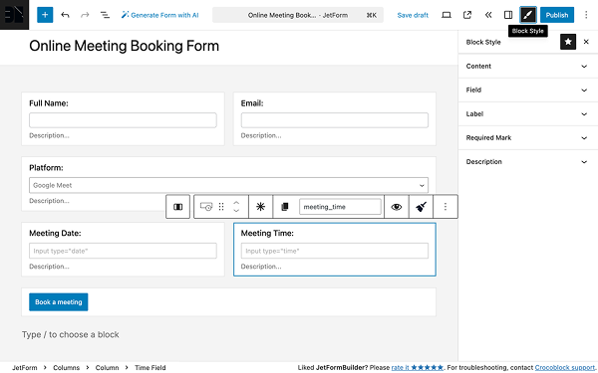Open the block inserter plus button
The width and height of the screenshot is (598, 373).
pyautogui.click(x=45, y=15)
